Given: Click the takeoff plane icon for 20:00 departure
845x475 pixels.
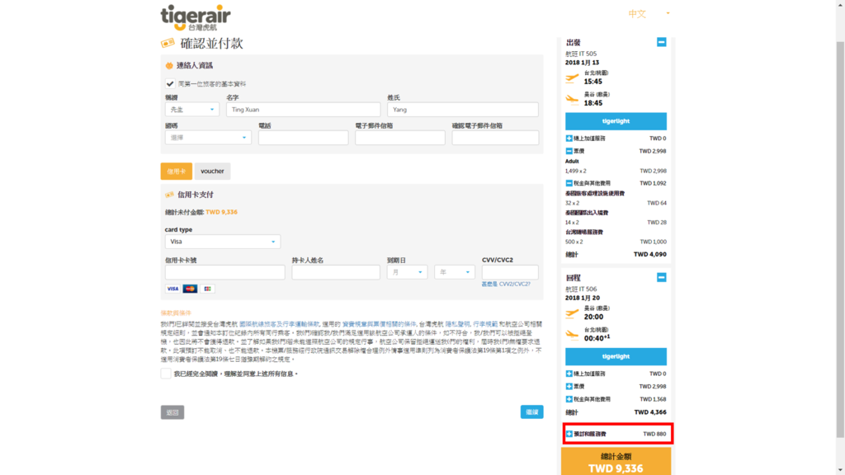Looking at the screenshot, I should [x=572, y=313].
